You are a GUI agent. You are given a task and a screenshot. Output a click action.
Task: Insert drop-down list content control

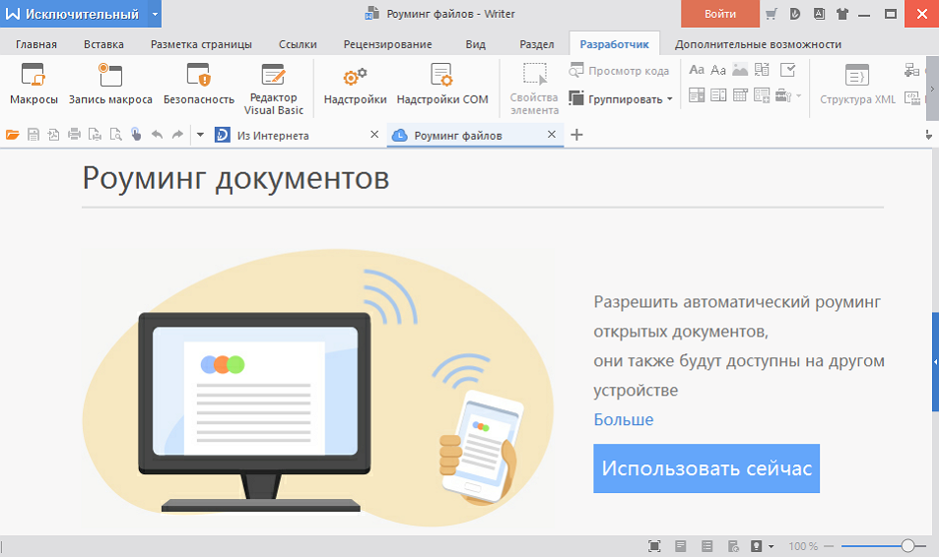(x=718, y=95)
